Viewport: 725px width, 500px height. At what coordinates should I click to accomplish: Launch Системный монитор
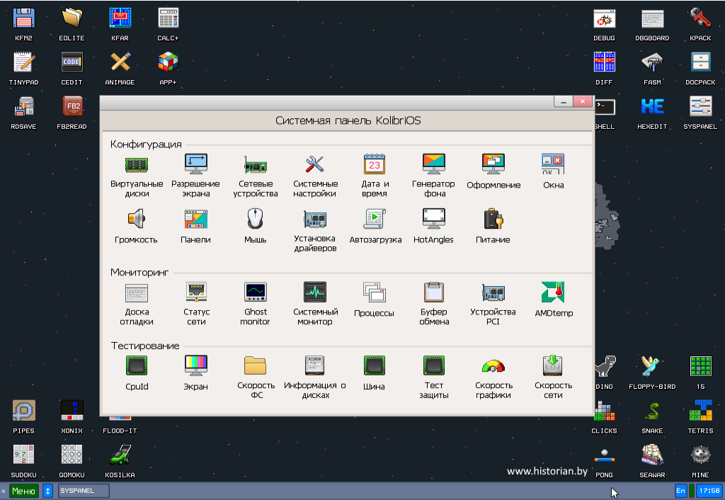[x=315, y=292]
